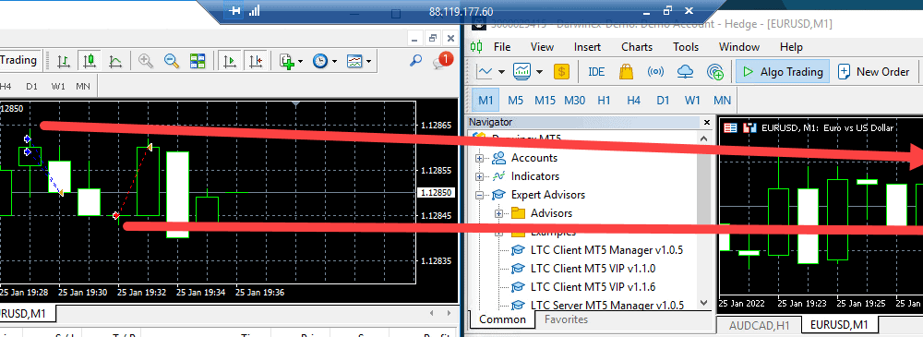Click the radar icon with green plus
Viewport: 923px width, 337px height.
[x=715, y=72]
